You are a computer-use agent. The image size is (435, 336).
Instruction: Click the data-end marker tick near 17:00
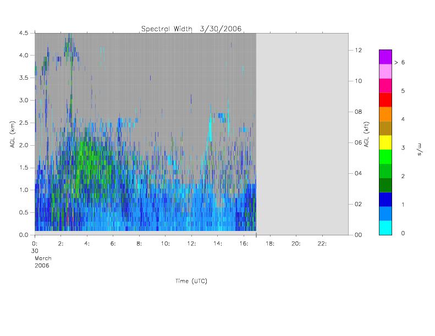(x=256, y=235)
